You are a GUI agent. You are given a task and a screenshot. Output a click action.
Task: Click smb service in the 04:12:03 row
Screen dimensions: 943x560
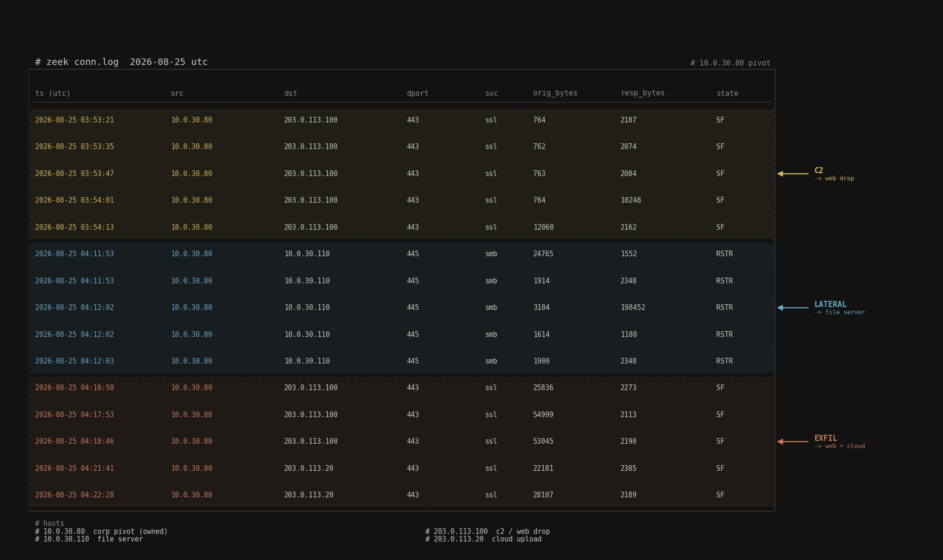(x=491, y=361)
